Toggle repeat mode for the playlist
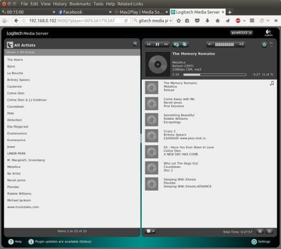 176,44
